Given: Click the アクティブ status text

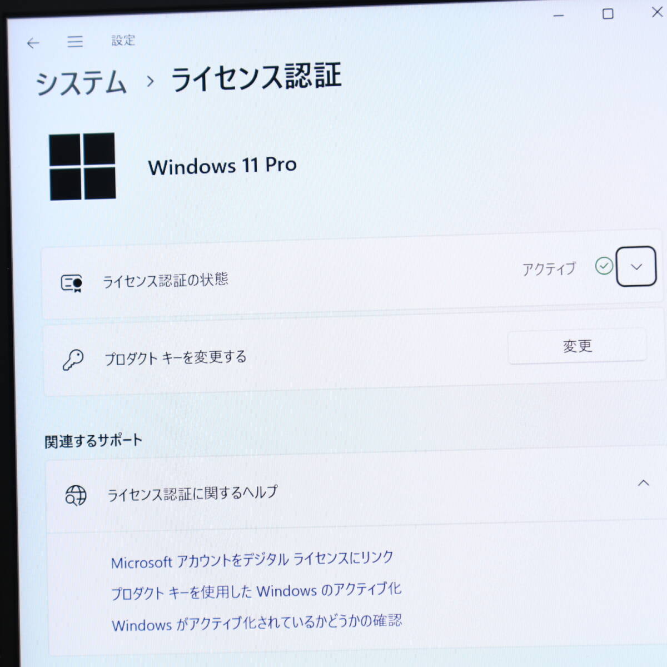Looking at the screenshot, I should pos(549,270).
